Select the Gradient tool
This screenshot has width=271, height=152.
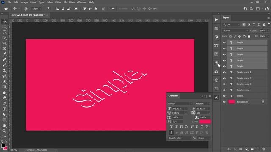coord(4,87)
